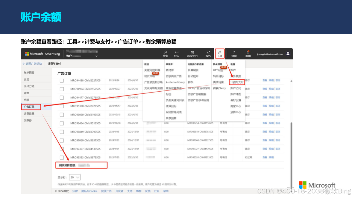352x197 pixels.
Task: Click the account email j-zengliu@microsoft.com
Action: click(270, 54)
